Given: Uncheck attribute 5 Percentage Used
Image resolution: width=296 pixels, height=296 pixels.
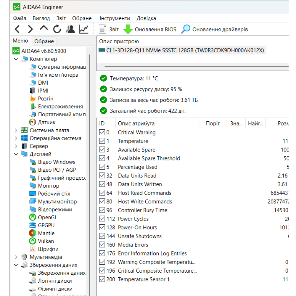Looking at the screenshot, I should pos(102,167).
